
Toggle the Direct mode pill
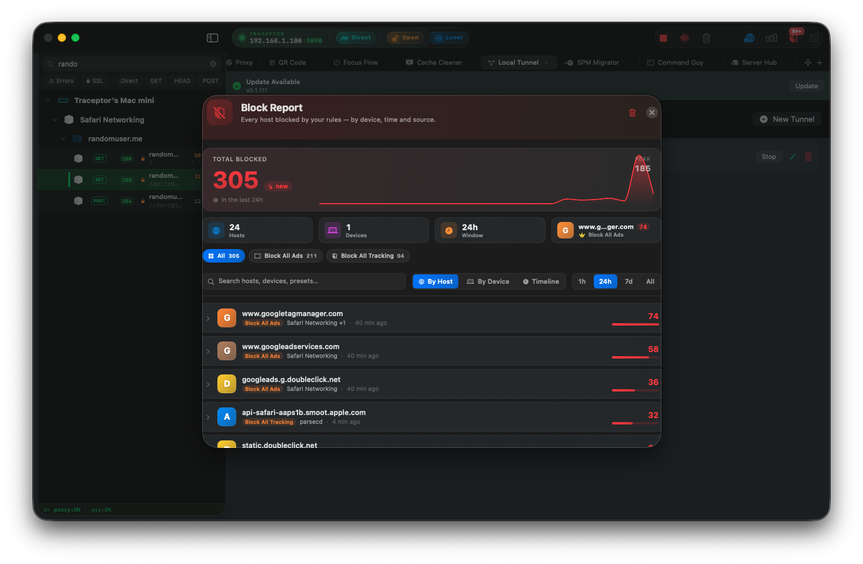point(356,38)
